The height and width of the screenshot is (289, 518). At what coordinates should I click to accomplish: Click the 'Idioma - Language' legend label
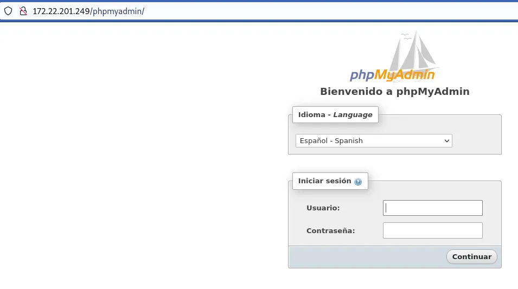[x=335, y=114]
